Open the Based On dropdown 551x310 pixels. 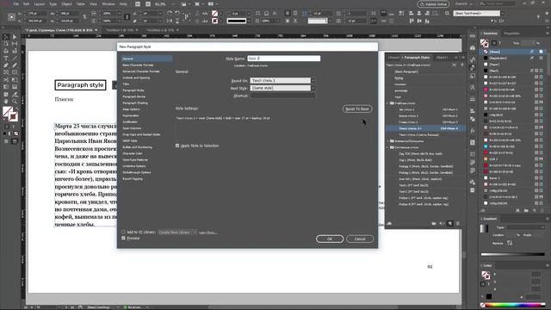tap(282, 80)
